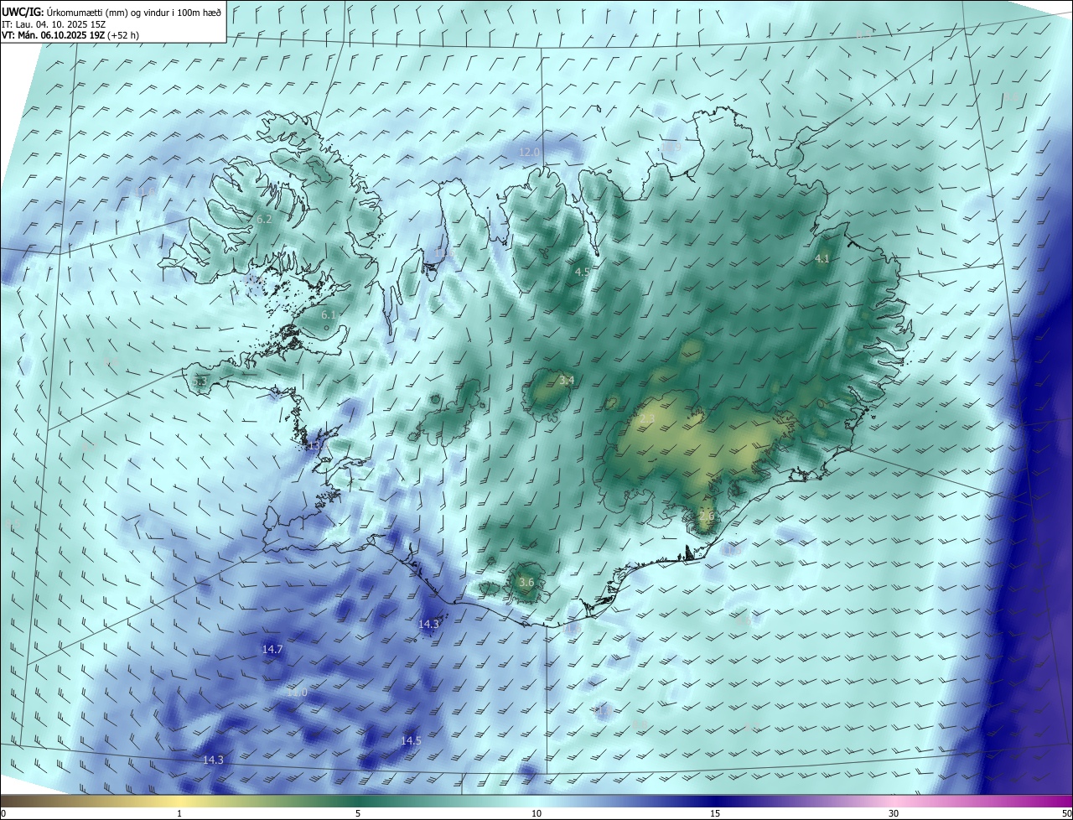The height and width of the screenshot is (820, 1073).
Task: Click the 11.0 value label
Action: point(297,693)
